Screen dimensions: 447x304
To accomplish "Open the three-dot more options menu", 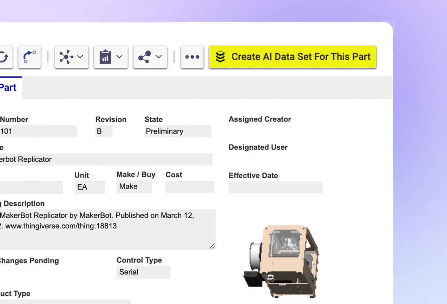I will tap(192, 57).
